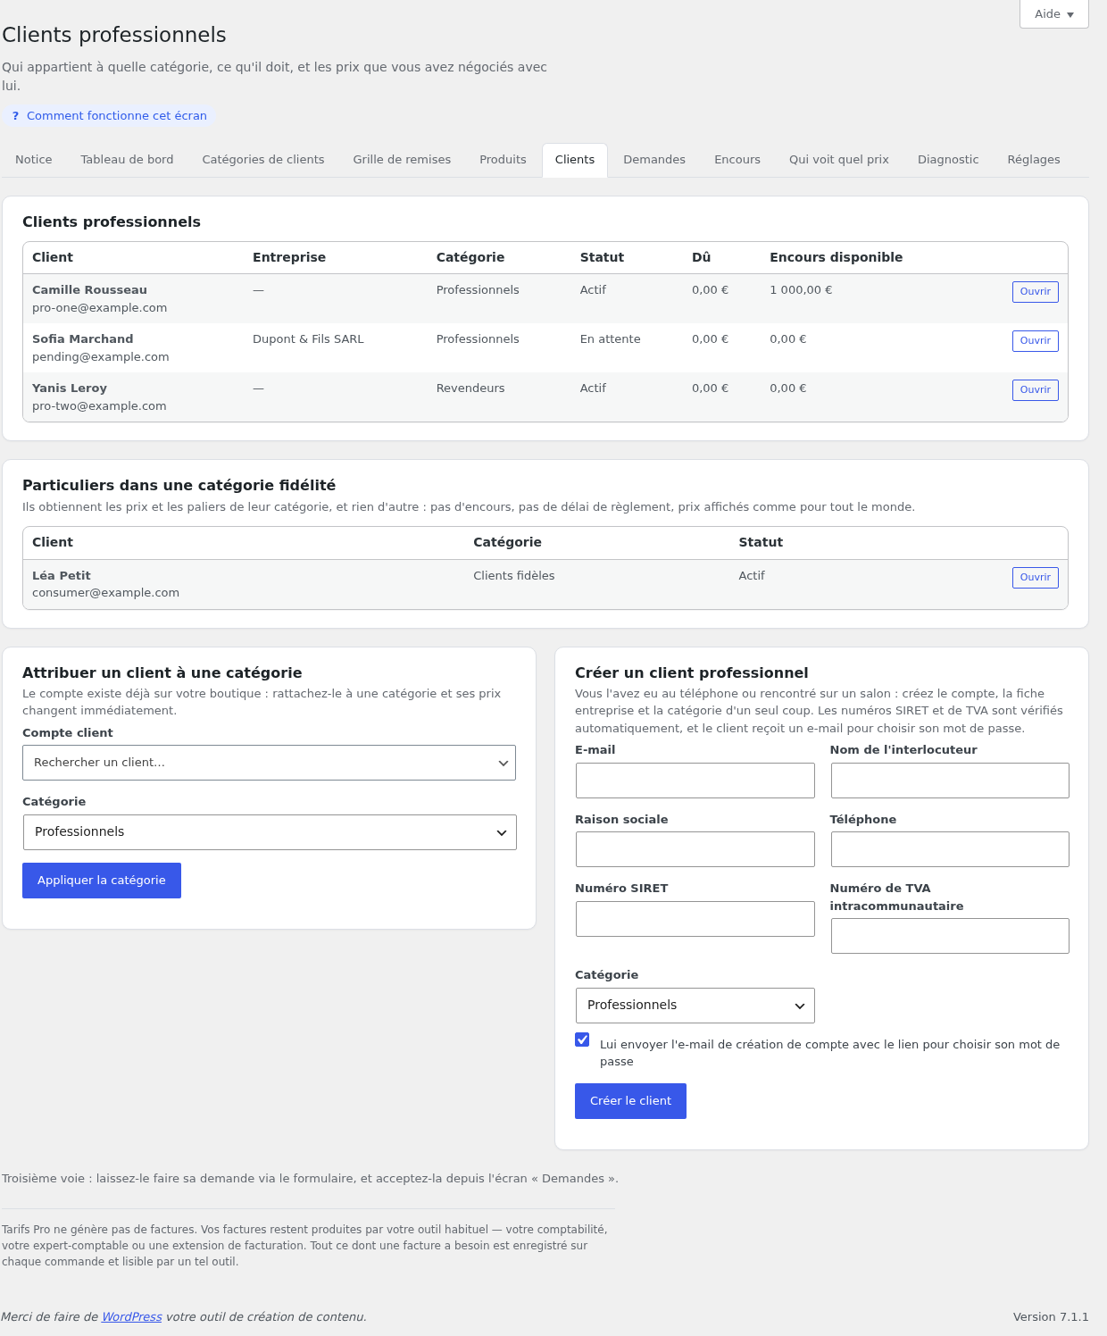Switch to the Notice tab
Screen dimensions: 1107x1336
click(x=34, y=160)
